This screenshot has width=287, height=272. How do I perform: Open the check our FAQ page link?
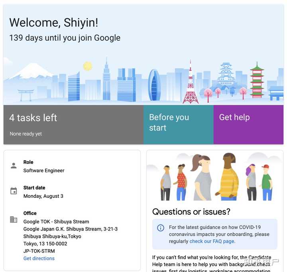coord(212,241)
